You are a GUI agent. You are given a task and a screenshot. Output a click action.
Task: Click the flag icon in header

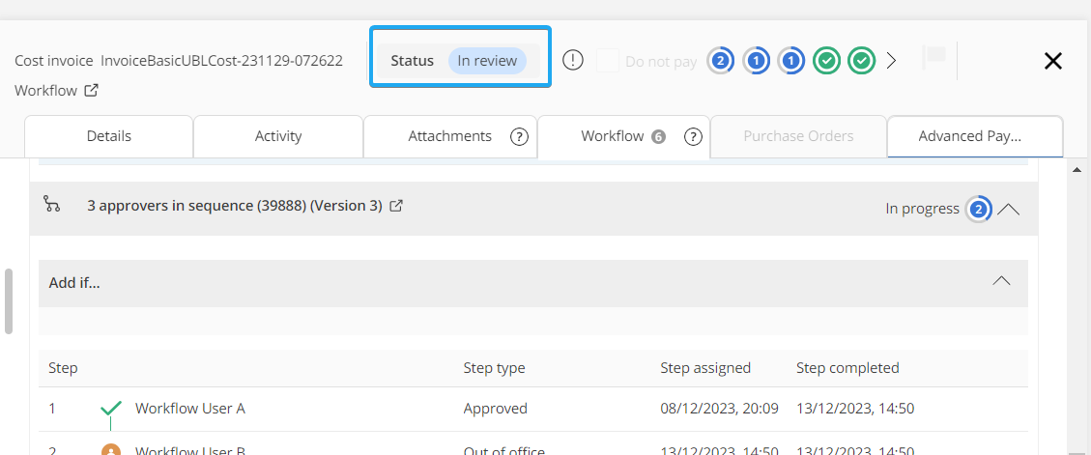[933, 58]
